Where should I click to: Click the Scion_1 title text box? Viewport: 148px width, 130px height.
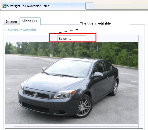[72, 39]
